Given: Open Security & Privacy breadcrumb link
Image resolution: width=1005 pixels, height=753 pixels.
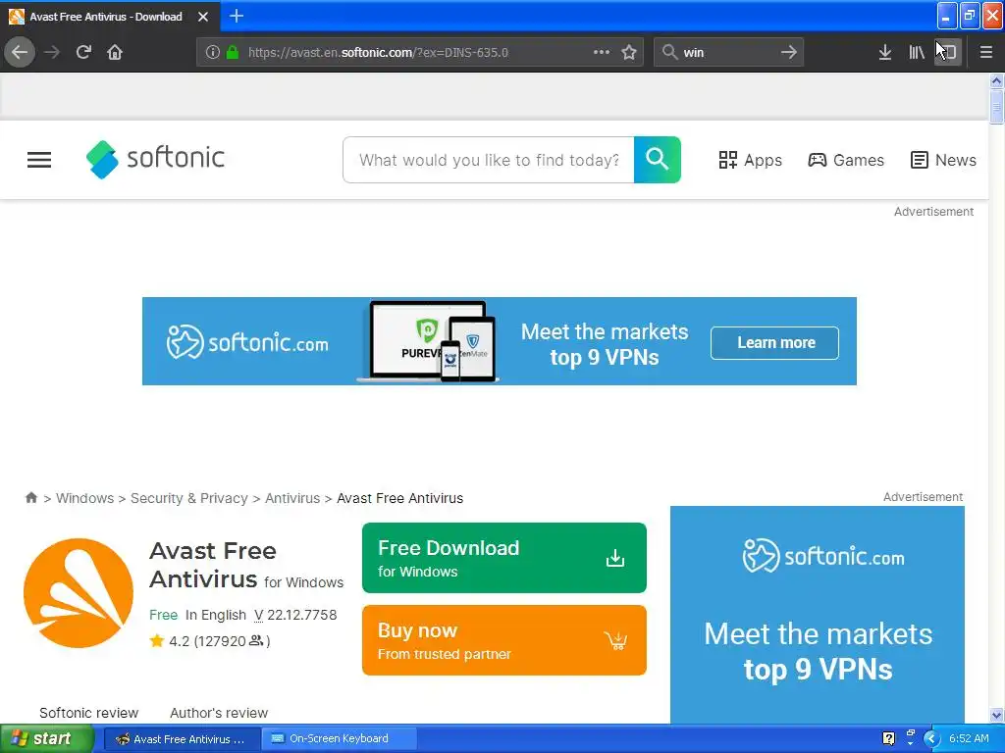Looking at the screenshot, I should (x=189, y=498).
